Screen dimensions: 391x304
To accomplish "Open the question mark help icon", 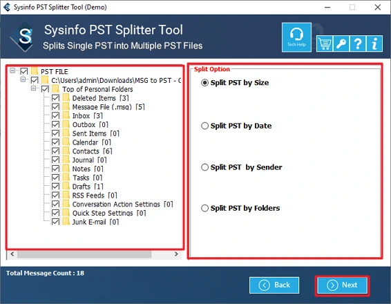I will click(358, 44).
